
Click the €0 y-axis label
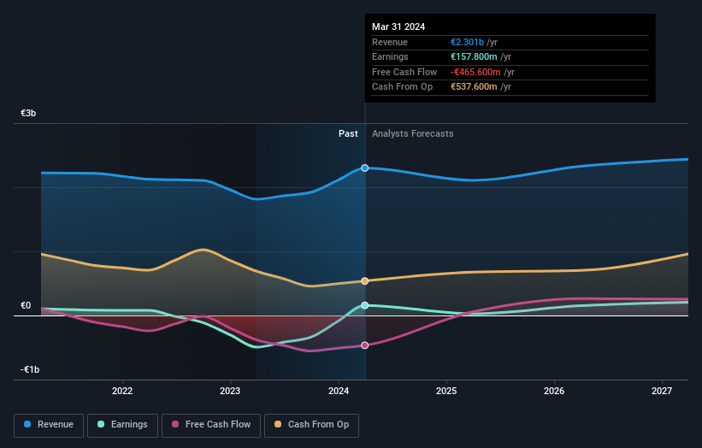coord(26,306)
